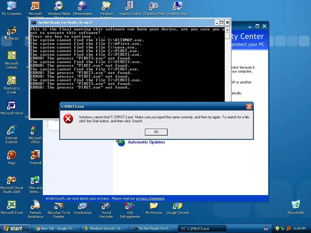Open Pego desktop shortcut

click(12, 157)
